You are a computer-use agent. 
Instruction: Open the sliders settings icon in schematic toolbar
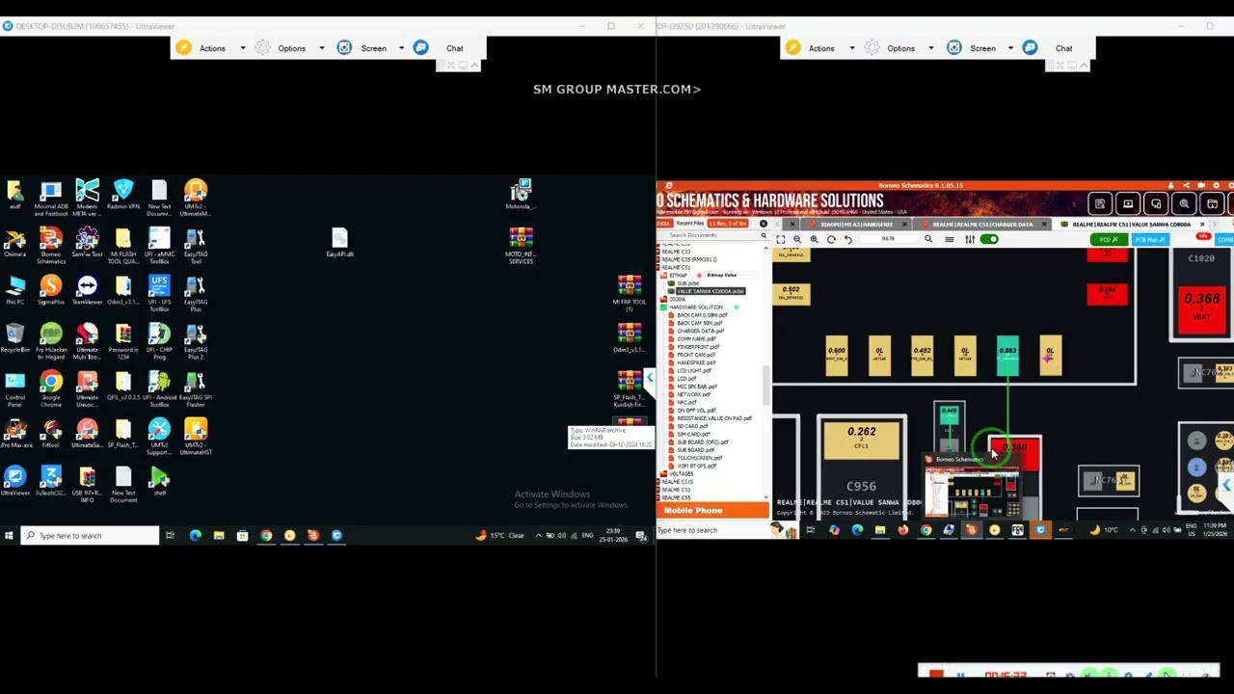pyautogui.click(x=970, y=239)
